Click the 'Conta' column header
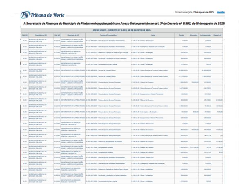Screen dimensions: 245x184 (153, 35)
